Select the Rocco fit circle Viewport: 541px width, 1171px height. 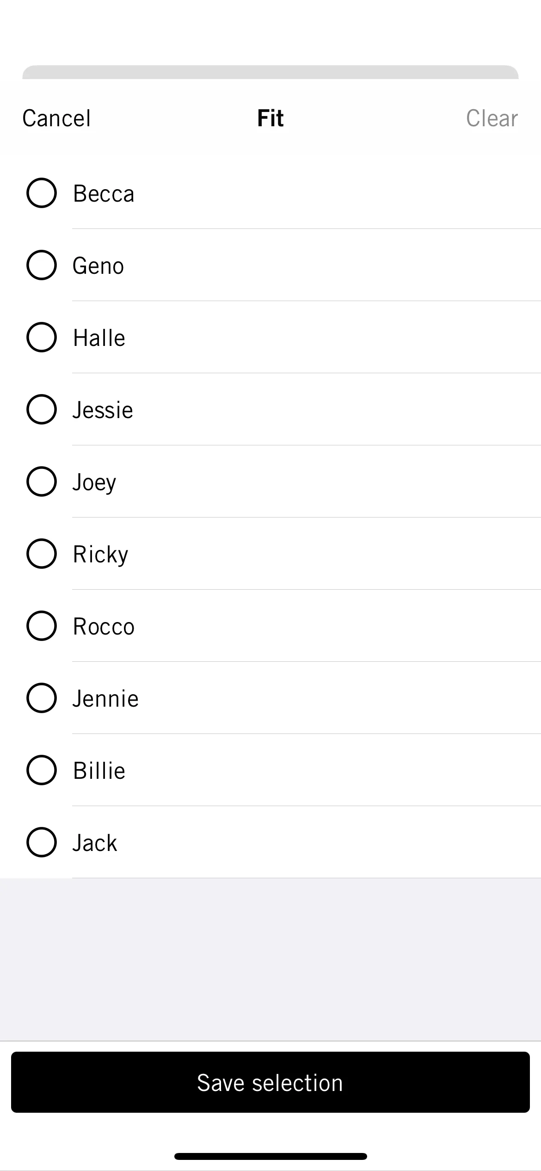point(42,626)
